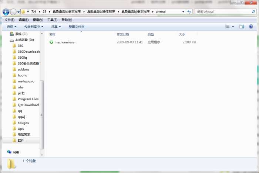Click the change view icon
This screenshot has height=173, width=259.
[x=228, y=27]
